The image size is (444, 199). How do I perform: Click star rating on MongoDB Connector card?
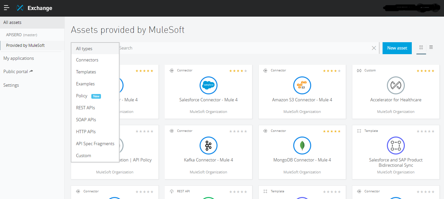pyautogui.click(x=332, y=131)
